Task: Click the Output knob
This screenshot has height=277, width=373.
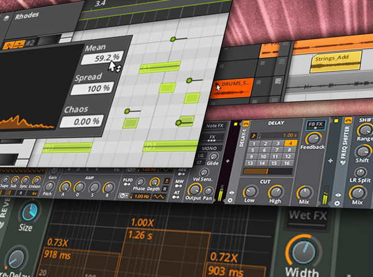Action: pyautogui.click(x=194, y=189)
